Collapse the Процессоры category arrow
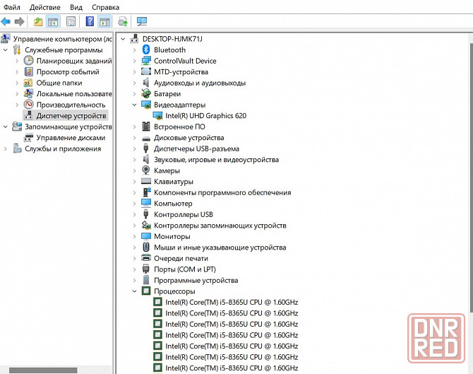 [x=135, y=291]
